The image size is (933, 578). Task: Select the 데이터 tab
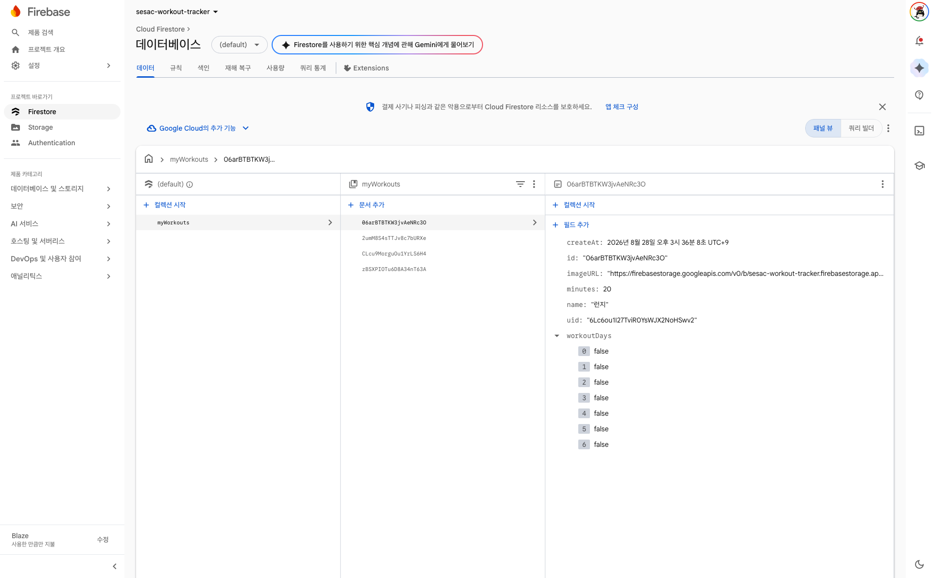pos(145,68)
